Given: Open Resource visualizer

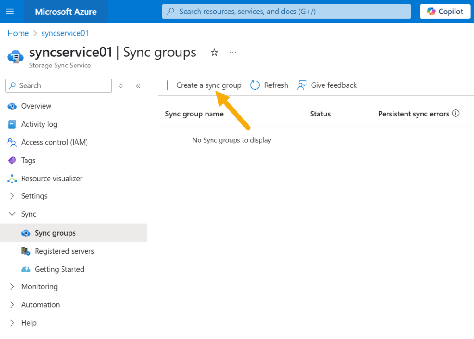Looking at the screenshot, I should [52, 179].
